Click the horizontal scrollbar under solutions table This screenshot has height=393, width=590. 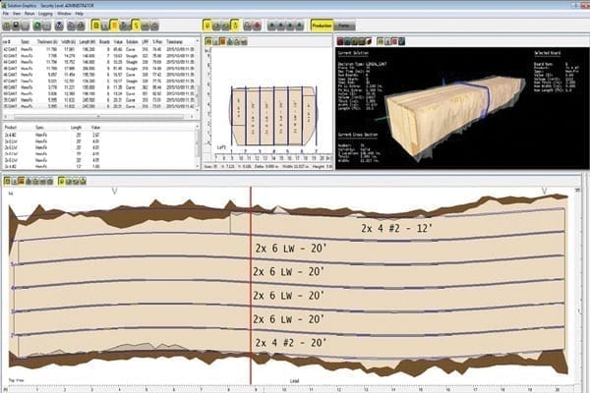coord(99,116)
